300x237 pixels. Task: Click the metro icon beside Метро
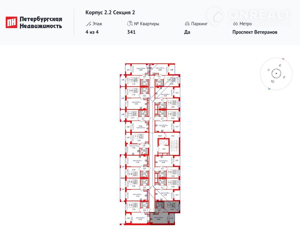coord(235,24)
